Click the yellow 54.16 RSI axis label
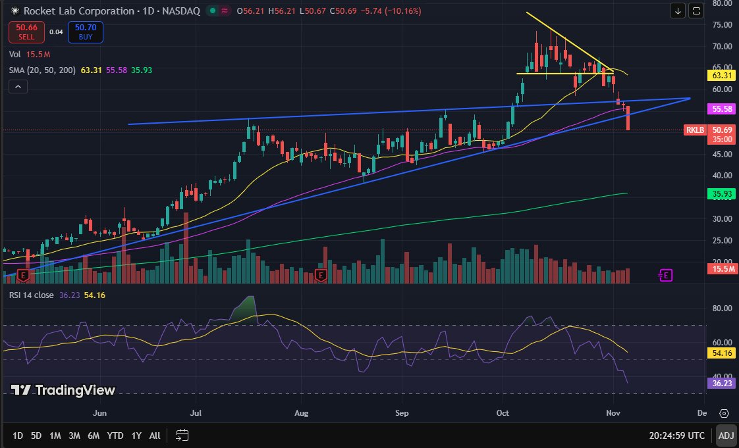The image size is (739, 448). point(721,353)
